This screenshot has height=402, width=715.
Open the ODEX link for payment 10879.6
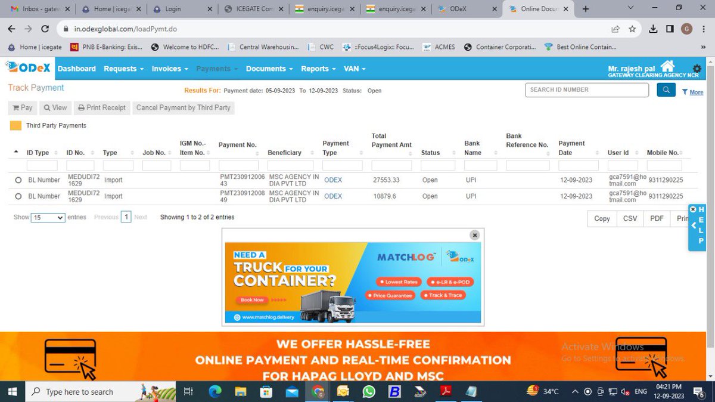click(x=333, y=196)
